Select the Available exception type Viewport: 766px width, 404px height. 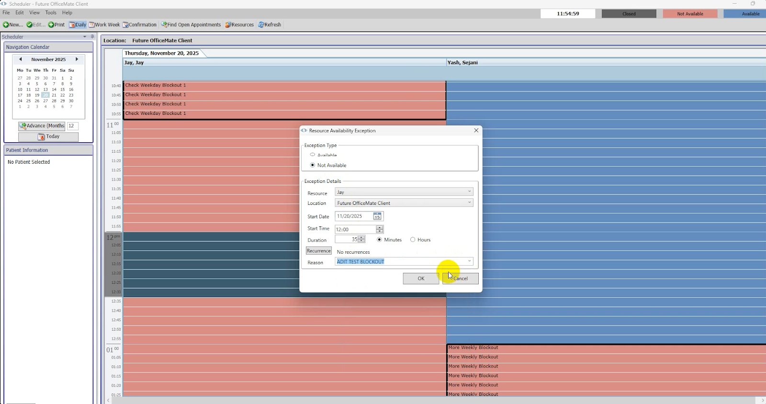313,155
